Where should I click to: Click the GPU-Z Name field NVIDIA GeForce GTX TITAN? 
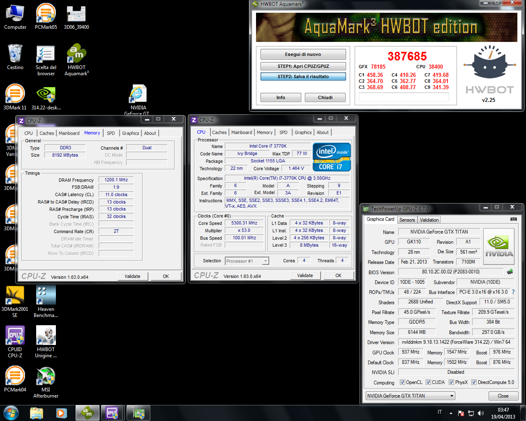click(439, 232)
